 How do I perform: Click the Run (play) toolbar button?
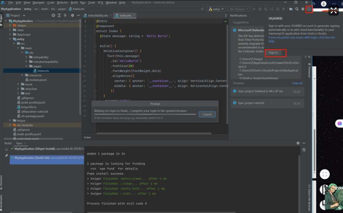(254, 9)
